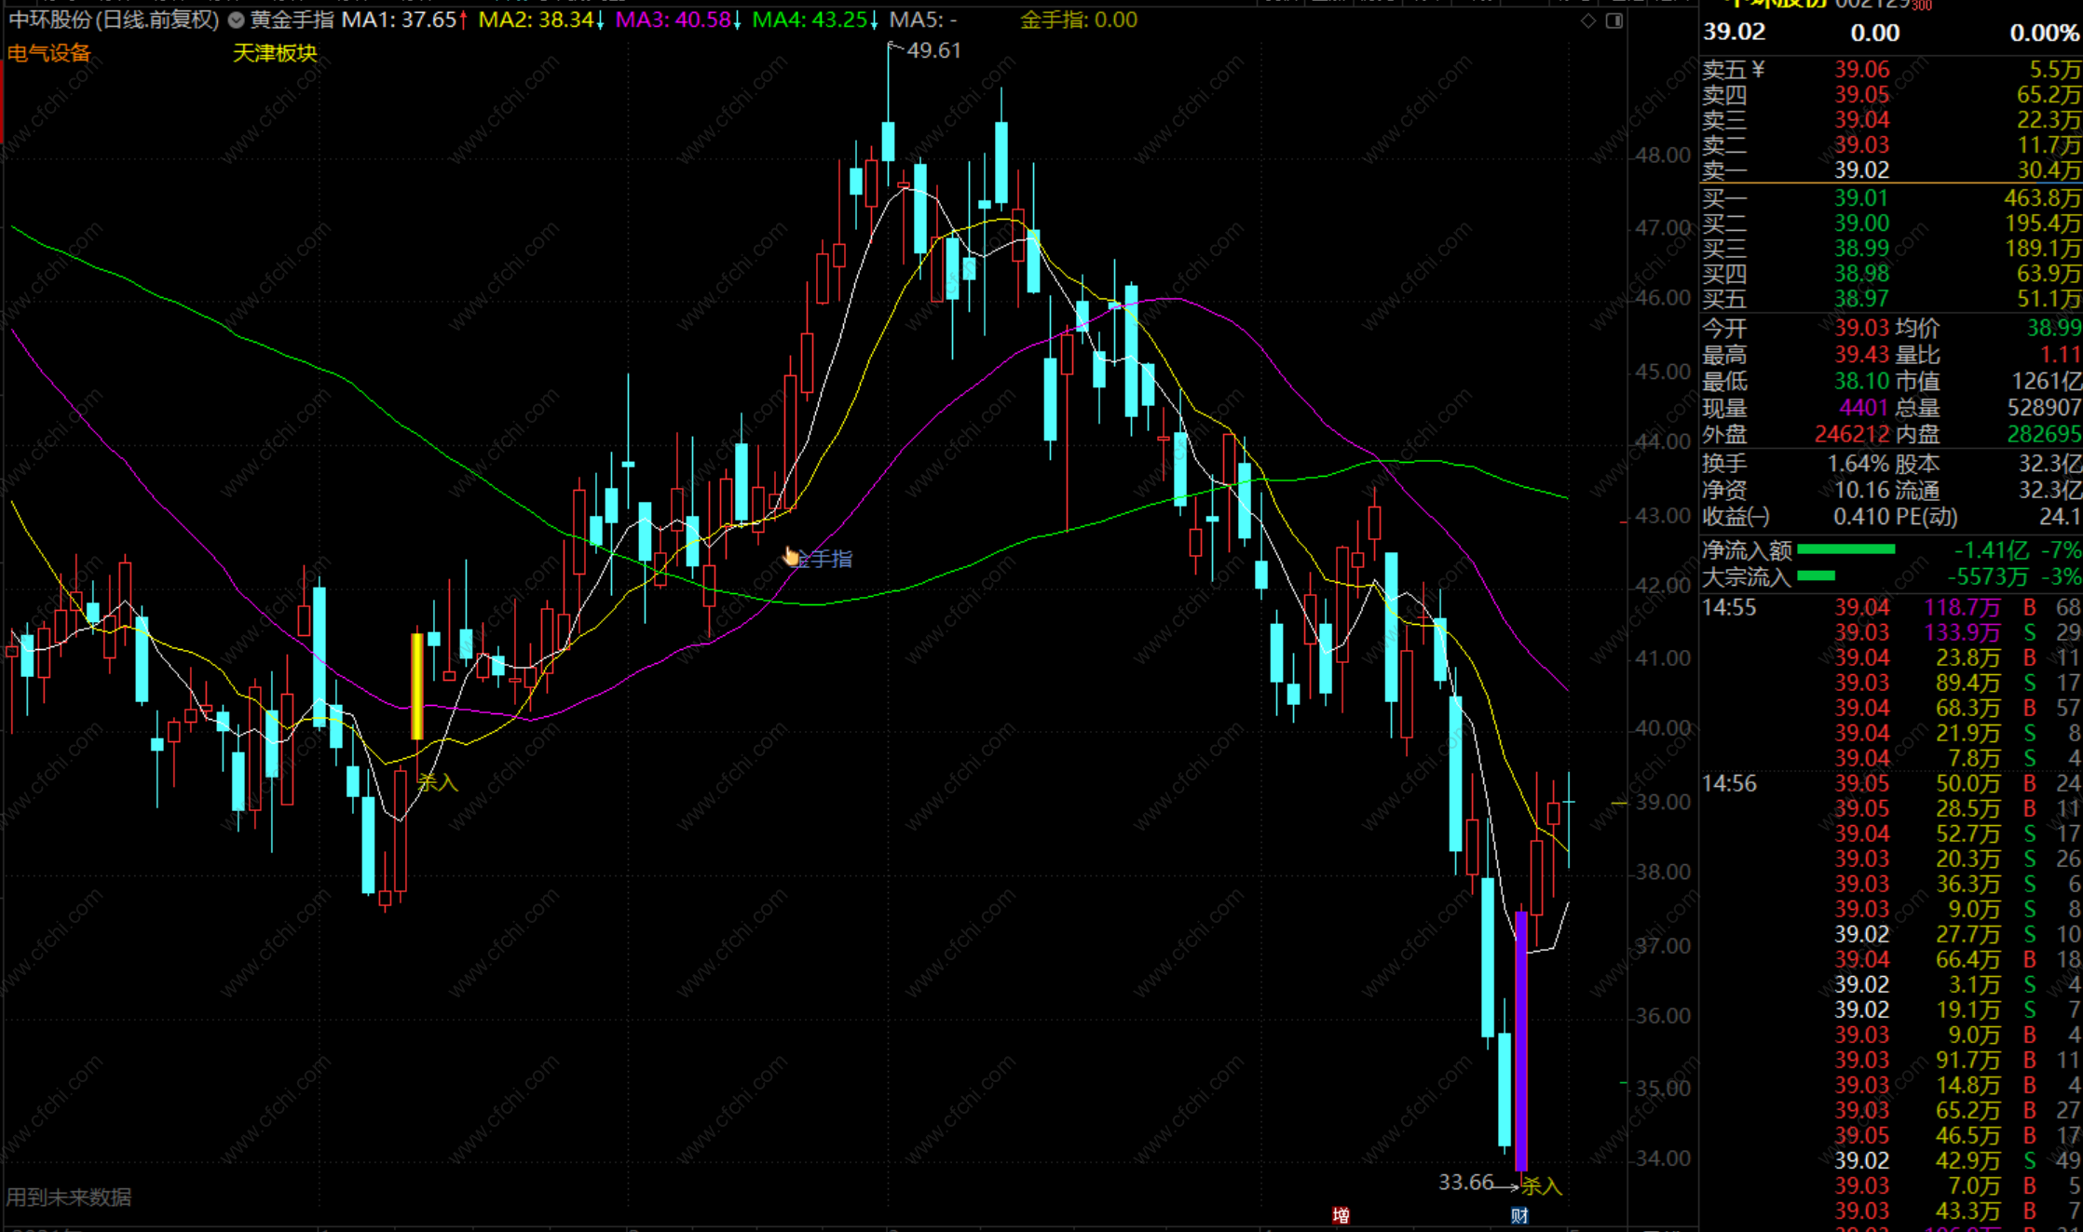Select the purple highlighted candlestick bar

[1521, 1040]
